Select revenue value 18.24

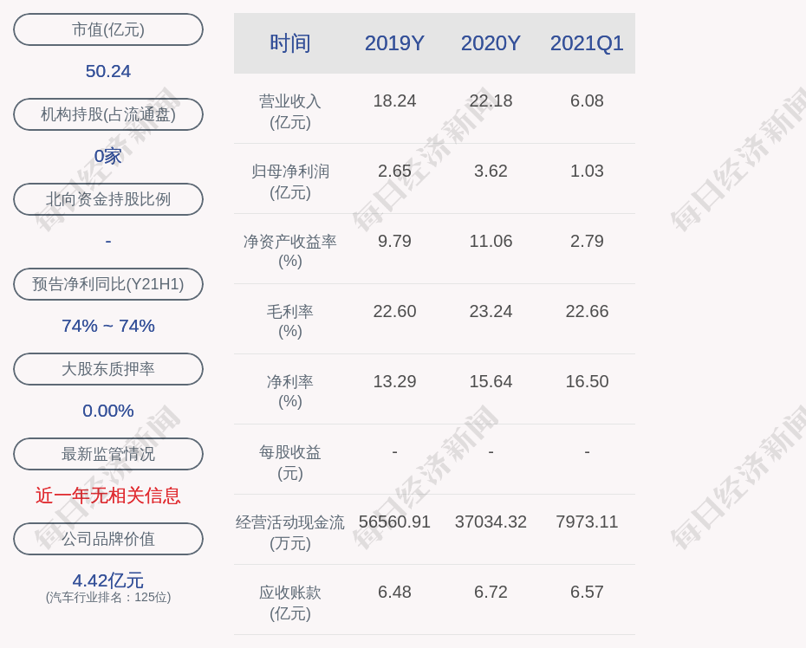395,100
